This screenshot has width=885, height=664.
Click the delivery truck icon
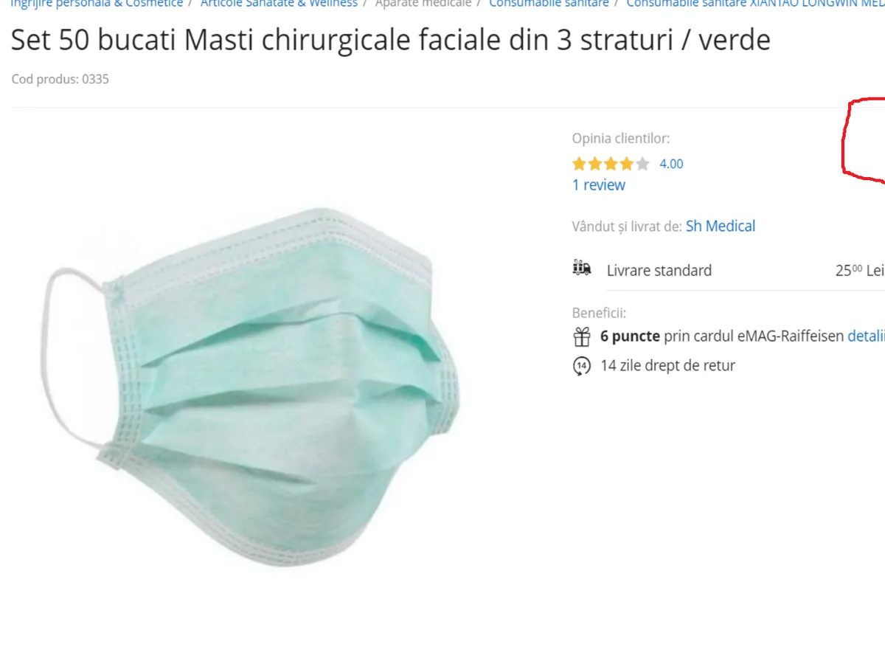pos(582,268)
